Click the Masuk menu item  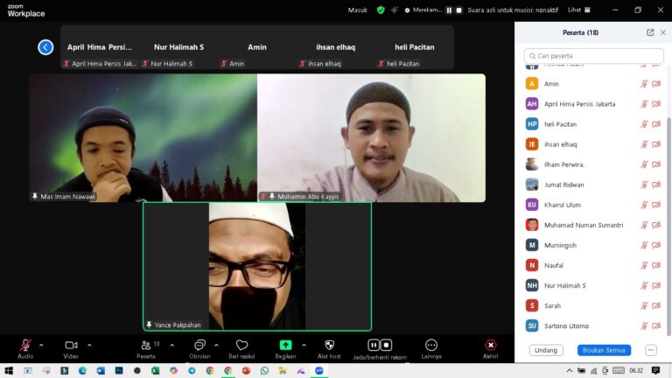[x=358, y=10]
